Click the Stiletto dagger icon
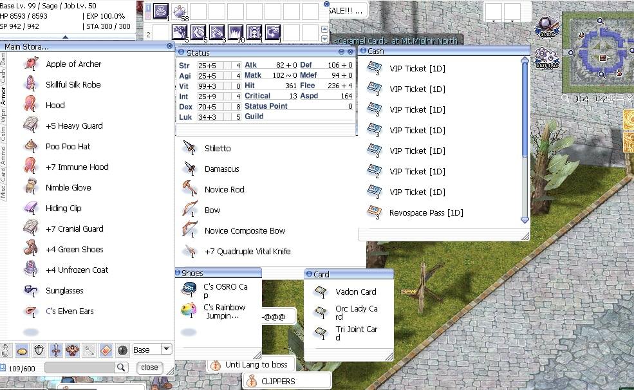This screenshot has width=634, height=390. coord(190,147)
